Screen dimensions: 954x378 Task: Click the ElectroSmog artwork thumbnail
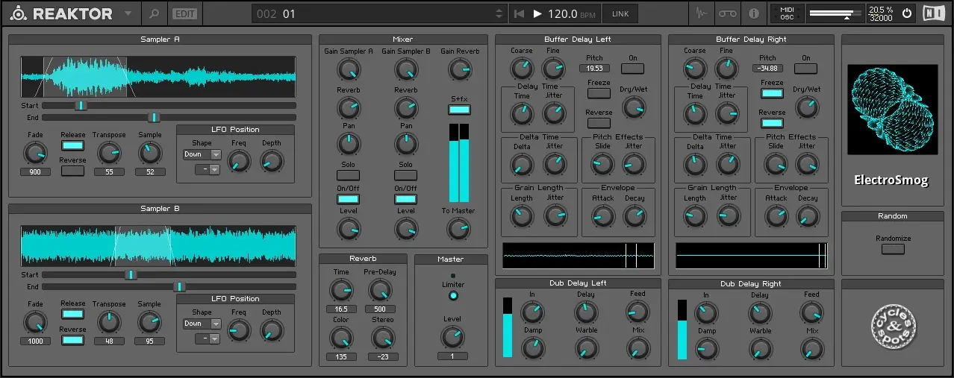[893, 110]
